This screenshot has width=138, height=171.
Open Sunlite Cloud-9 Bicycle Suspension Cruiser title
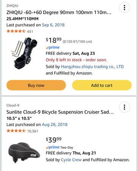pos(60,112)
